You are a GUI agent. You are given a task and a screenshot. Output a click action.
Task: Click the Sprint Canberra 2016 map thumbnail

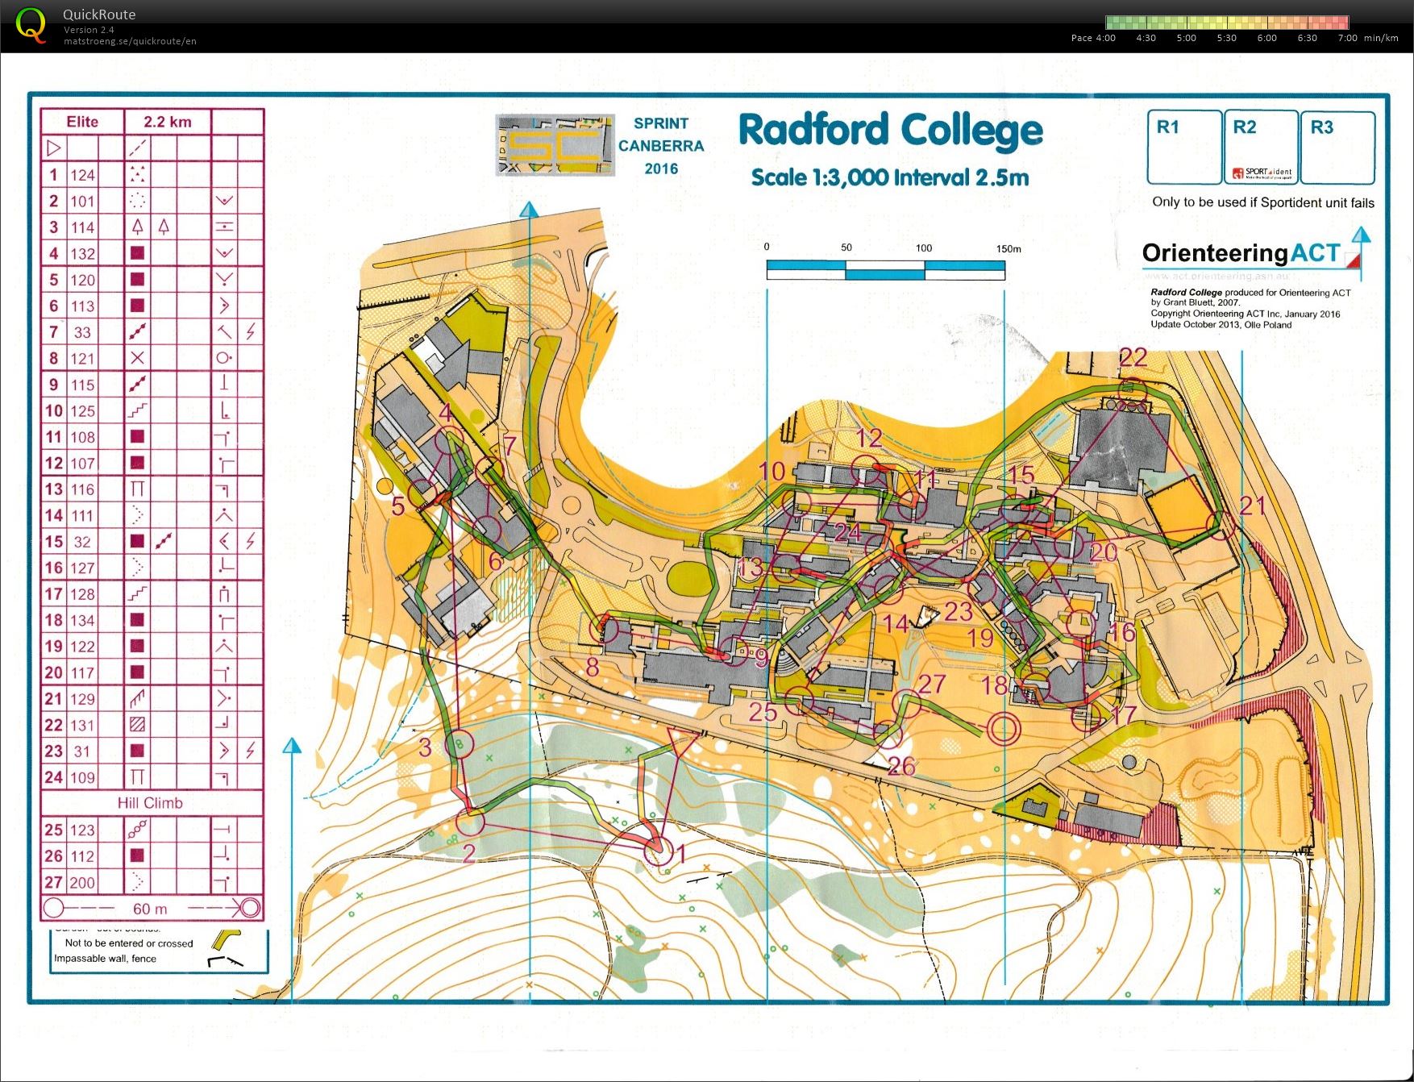(555, 145)
